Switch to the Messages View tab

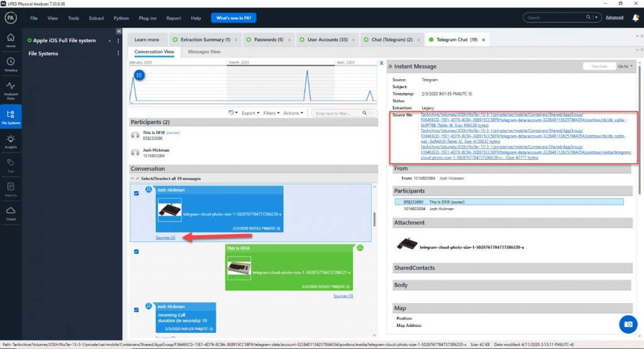click(x=204, y=52)
